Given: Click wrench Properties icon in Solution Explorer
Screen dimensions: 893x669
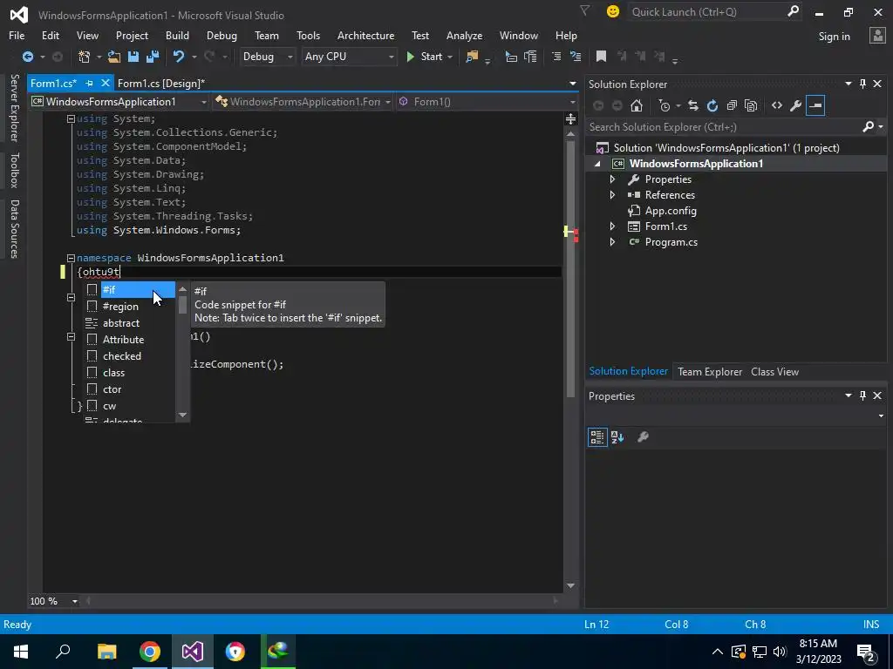Looking at the screenshot, I should point(795,105).
